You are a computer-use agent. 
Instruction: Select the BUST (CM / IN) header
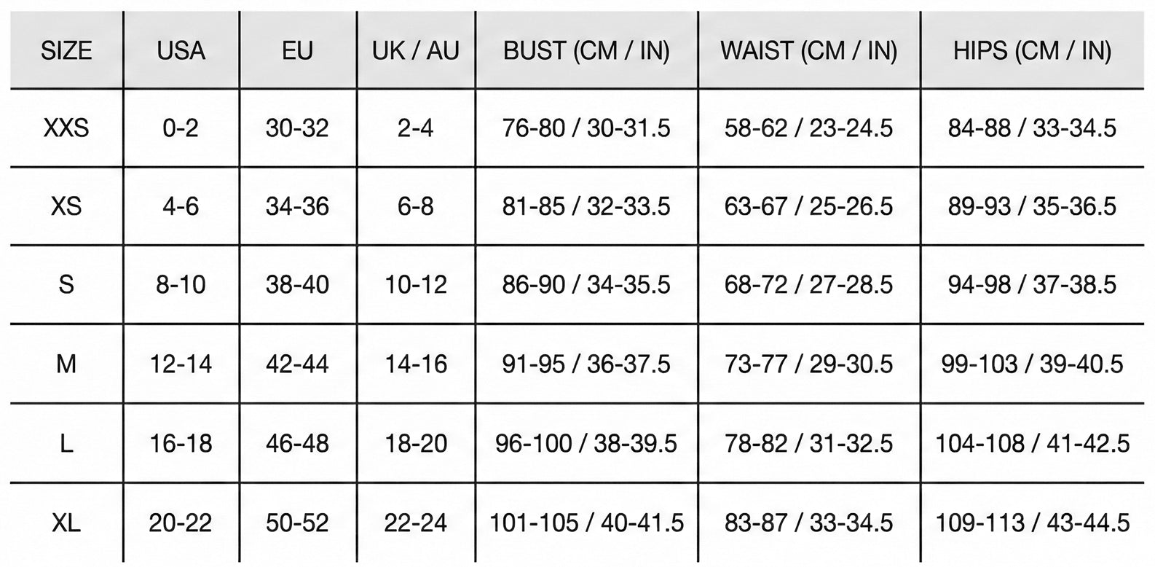point(586,51)
